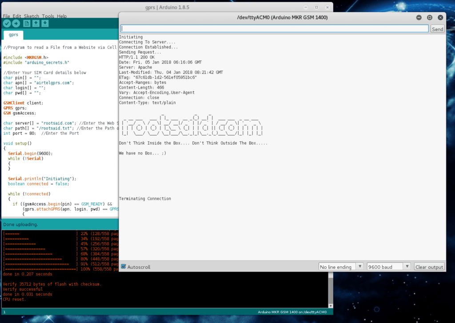455x323 pixels.
Task: Click the baud rate dropdown arrow
Action: 407,266
